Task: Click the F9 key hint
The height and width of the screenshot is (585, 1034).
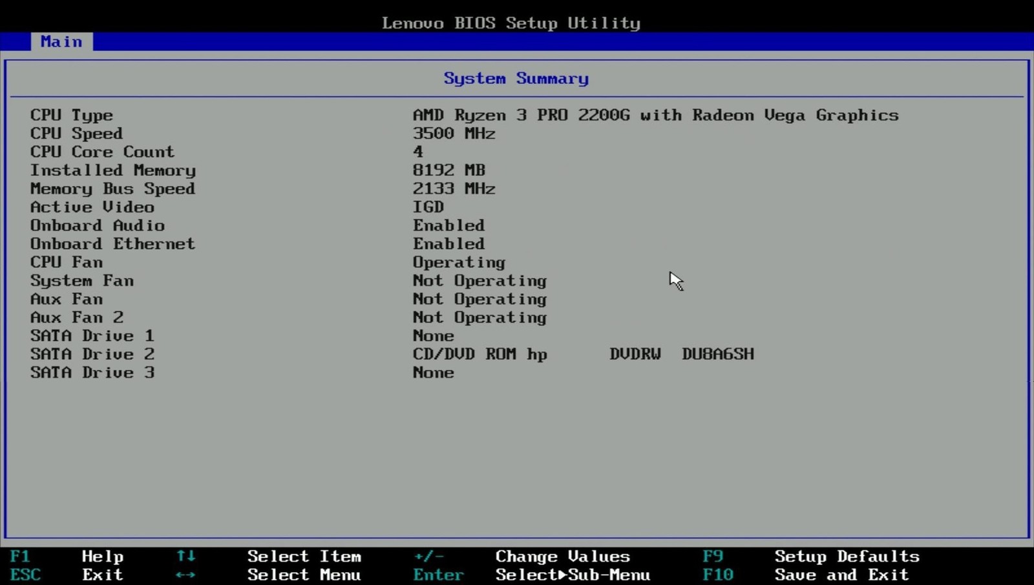Action: coord(713,556)
